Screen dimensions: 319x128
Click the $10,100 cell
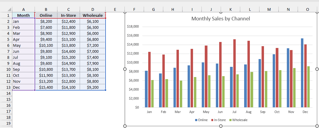pos(46,46)
